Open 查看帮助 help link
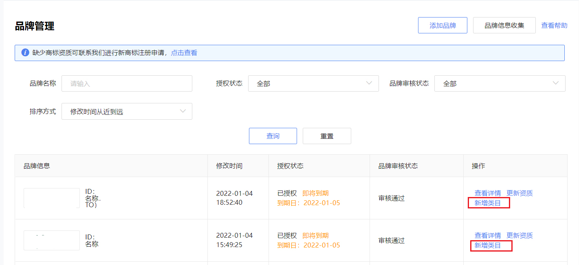 pos(554,25)
